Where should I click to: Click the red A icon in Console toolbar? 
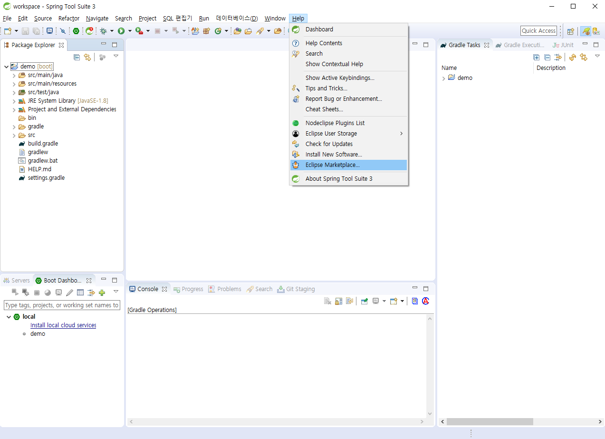(x=425, y=301)
